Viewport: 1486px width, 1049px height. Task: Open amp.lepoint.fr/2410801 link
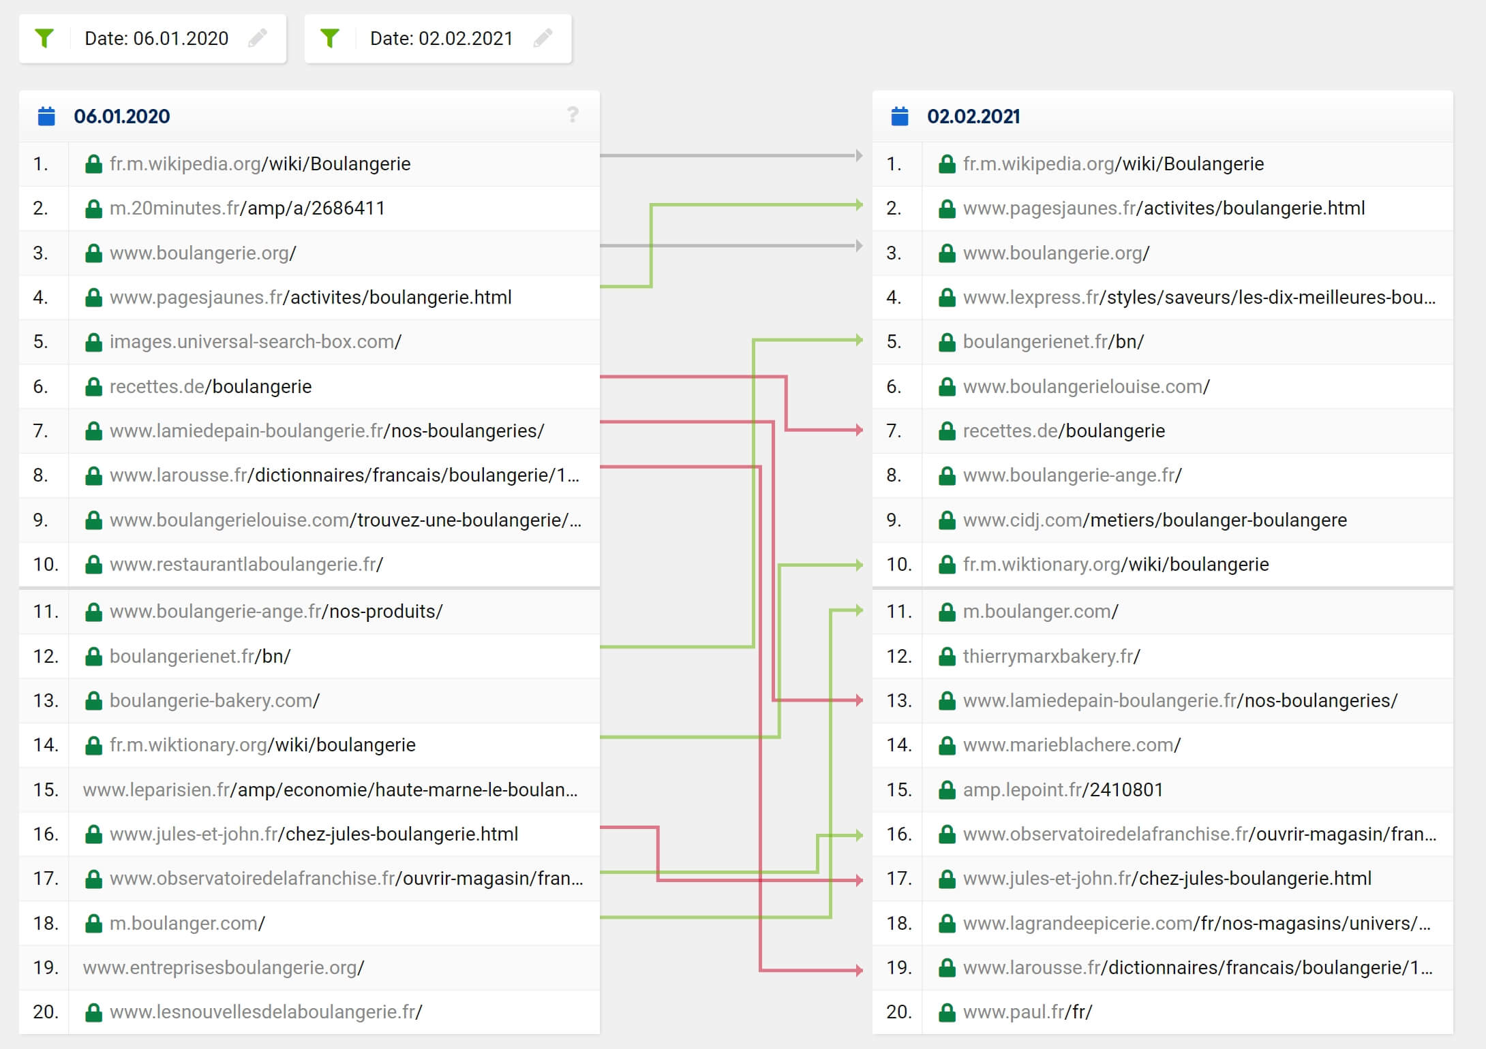[x=1063, y=790]
